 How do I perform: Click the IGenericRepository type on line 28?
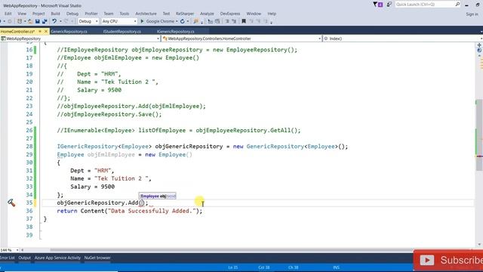point(88,147)
